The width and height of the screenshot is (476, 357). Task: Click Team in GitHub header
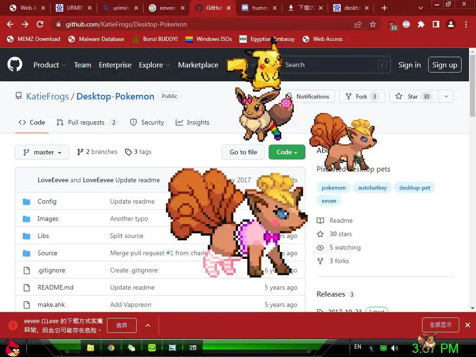[x=83, y=65]
